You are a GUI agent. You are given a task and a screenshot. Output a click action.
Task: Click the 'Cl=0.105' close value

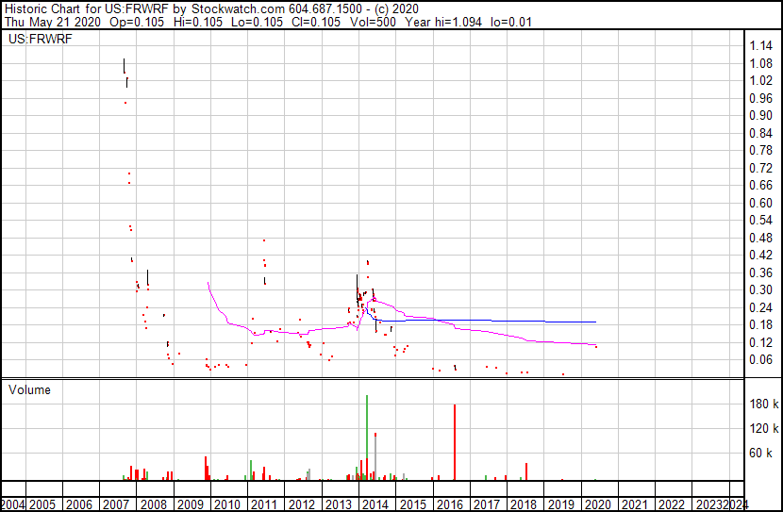tap(316, 22)
